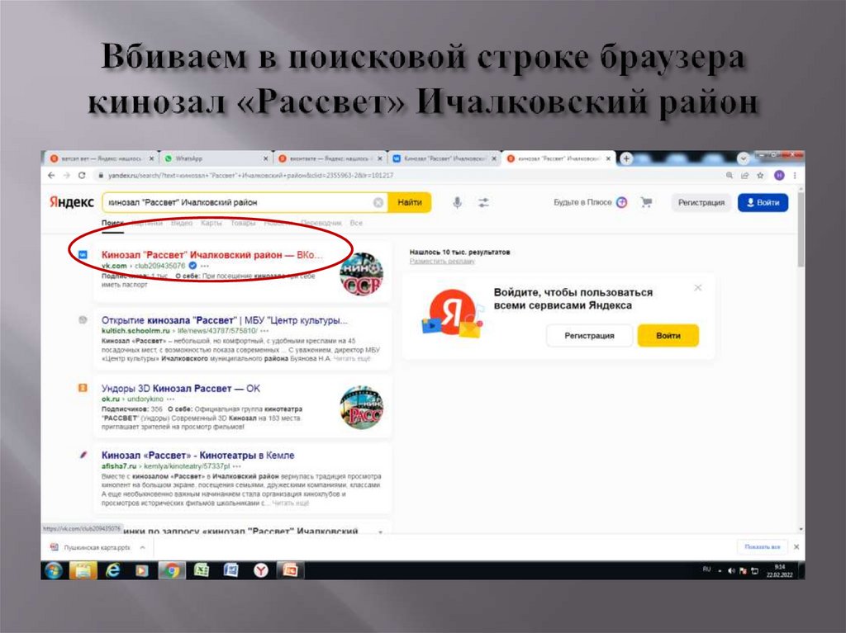Viewport: 846px width, 633px height.
Task: Select Все search category
Action: pyautogui.click(x=356, y=223)
